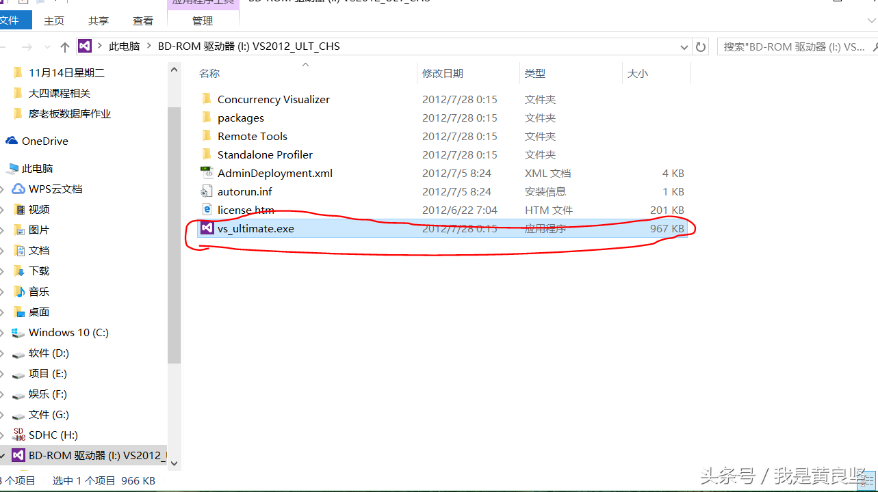Sort files by 修改日期 column
Image resolution: width=878 pixels, height=492 pixels.
tap(443, 73)
